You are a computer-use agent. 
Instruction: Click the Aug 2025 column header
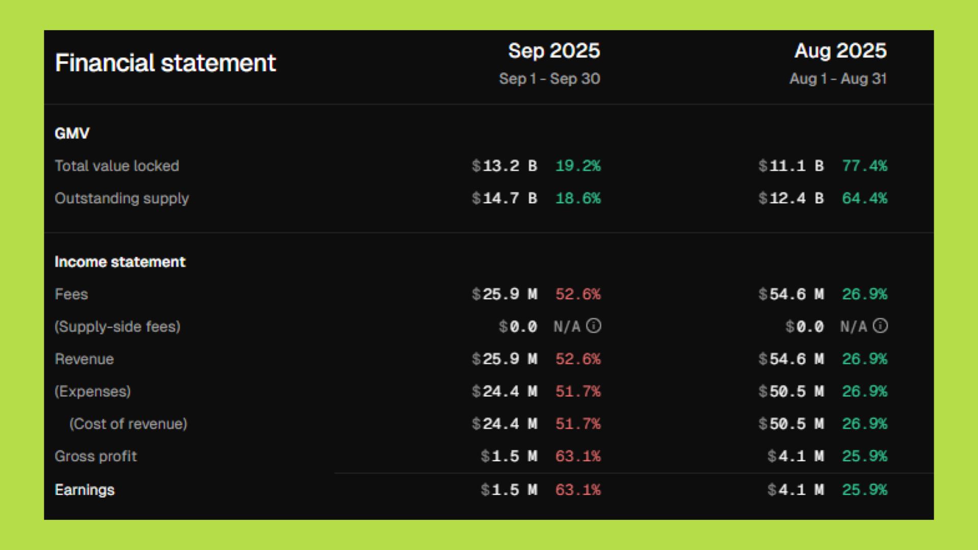coord(840,51)
